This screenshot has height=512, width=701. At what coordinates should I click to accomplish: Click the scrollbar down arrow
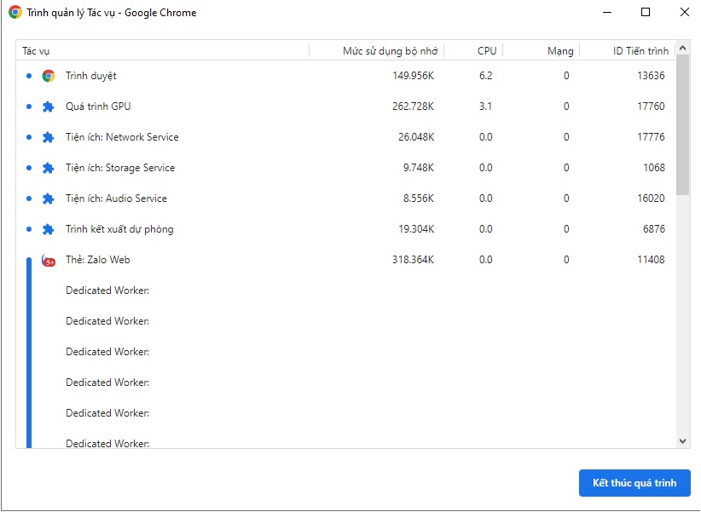682,440
